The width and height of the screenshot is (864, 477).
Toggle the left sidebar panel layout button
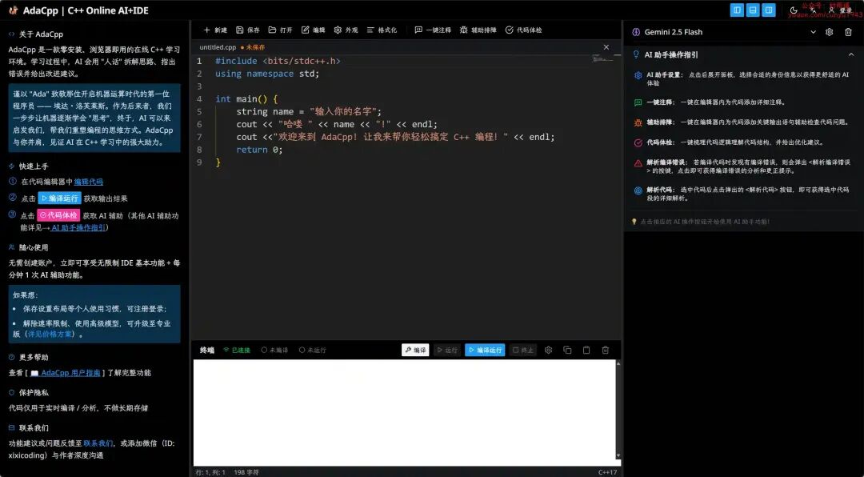coord(738,10)
